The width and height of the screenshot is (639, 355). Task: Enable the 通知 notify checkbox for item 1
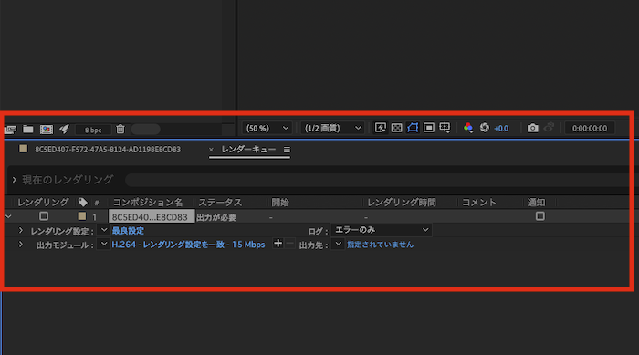click(x=540, y=216)
